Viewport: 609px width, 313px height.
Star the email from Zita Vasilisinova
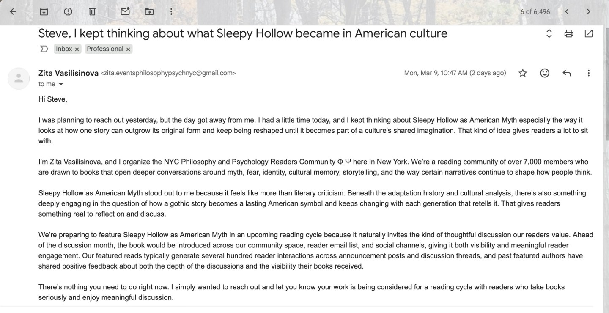(522, 73)
